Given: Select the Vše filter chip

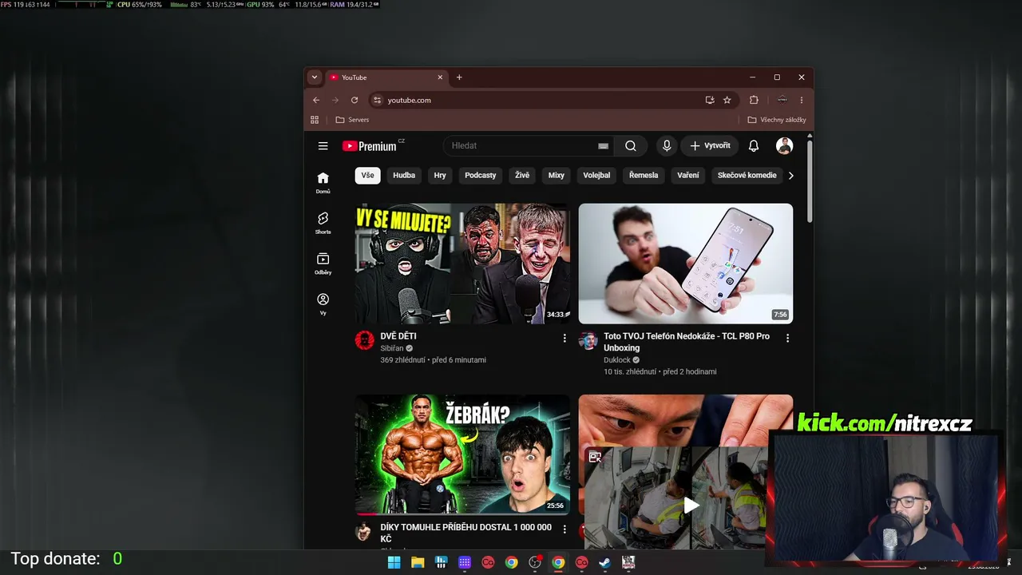Looking at the screenshot, I should [x=367, y=176].
